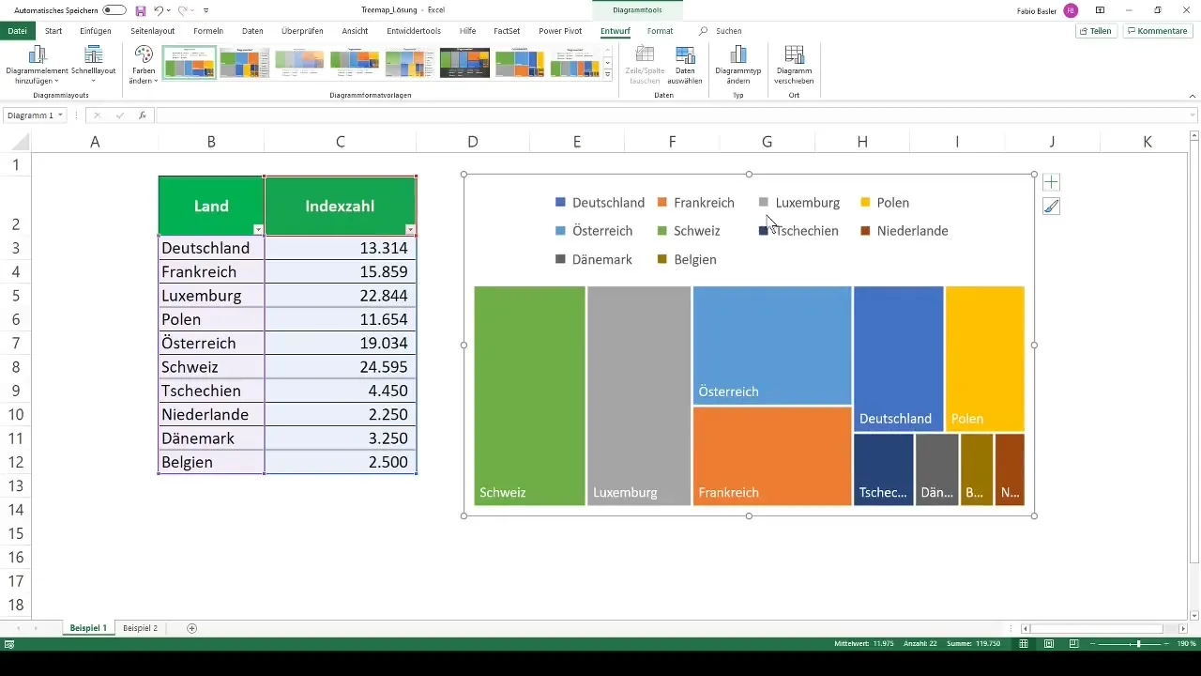Select the Polen yellow tile

click(x=984, y=359)
